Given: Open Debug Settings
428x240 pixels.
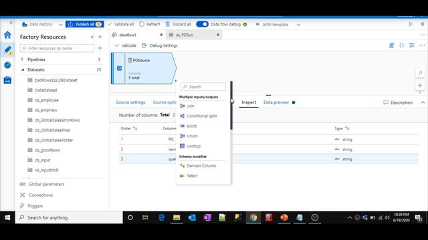Looking at the screenshot, I should [x=160, y=45].
